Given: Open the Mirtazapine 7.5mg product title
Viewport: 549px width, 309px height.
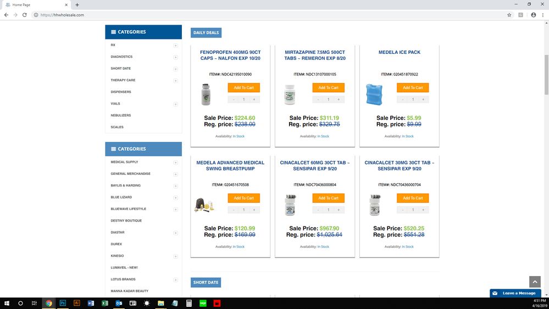Looking at the screenshot, I should [x=315, y=56].
